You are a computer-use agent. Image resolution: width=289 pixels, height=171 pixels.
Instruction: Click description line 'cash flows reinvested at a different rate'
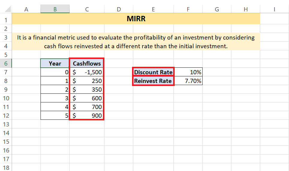pyautogui.click(x=136, y=46)
